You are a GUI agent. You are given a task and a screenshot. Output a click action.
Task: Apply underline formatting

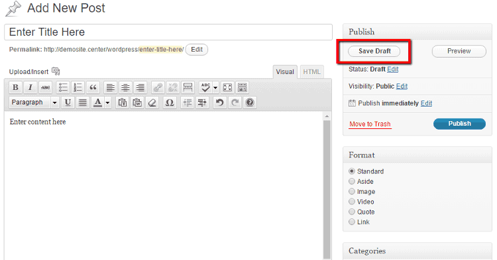click(68, 103)
